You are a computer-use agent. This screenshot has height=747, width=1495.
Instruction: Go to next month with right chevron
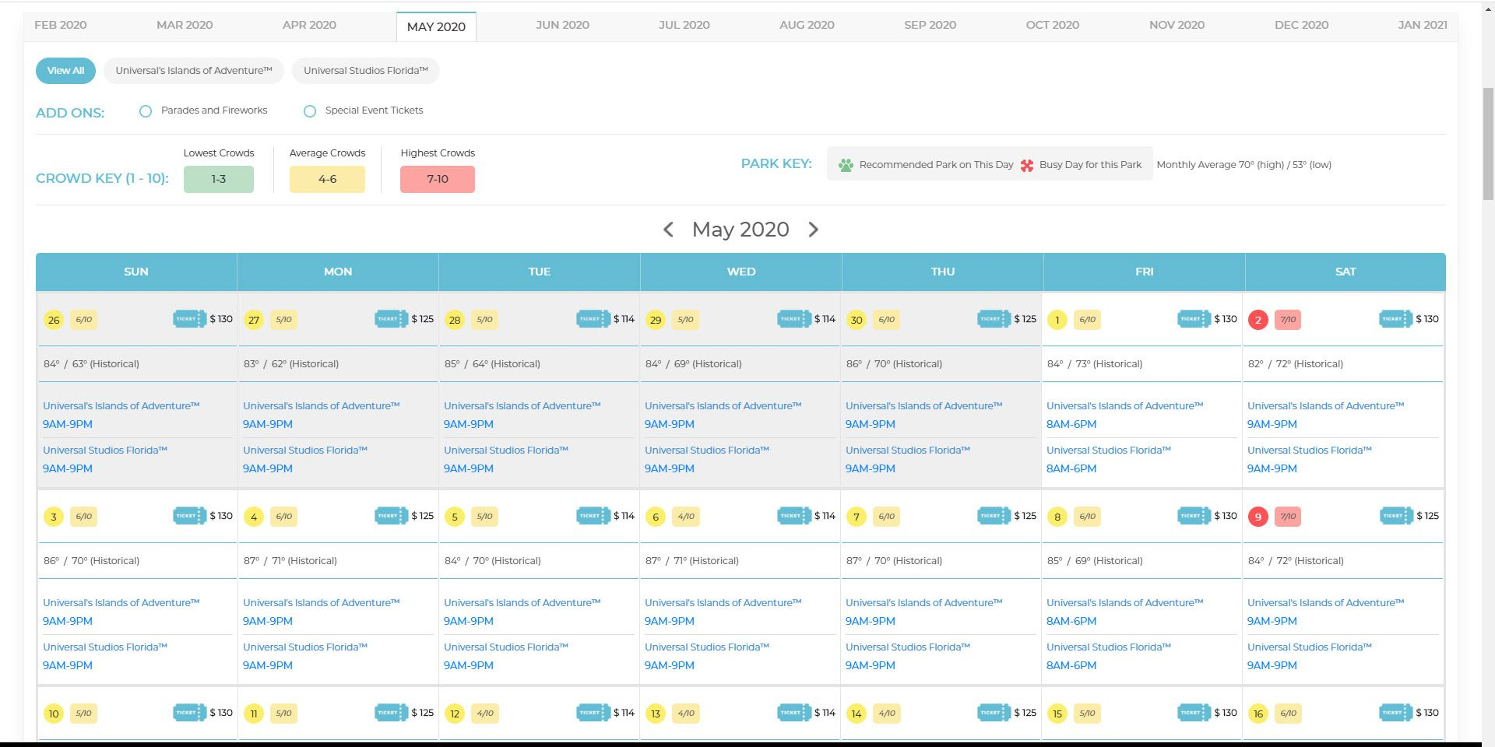tap(813, 230)
